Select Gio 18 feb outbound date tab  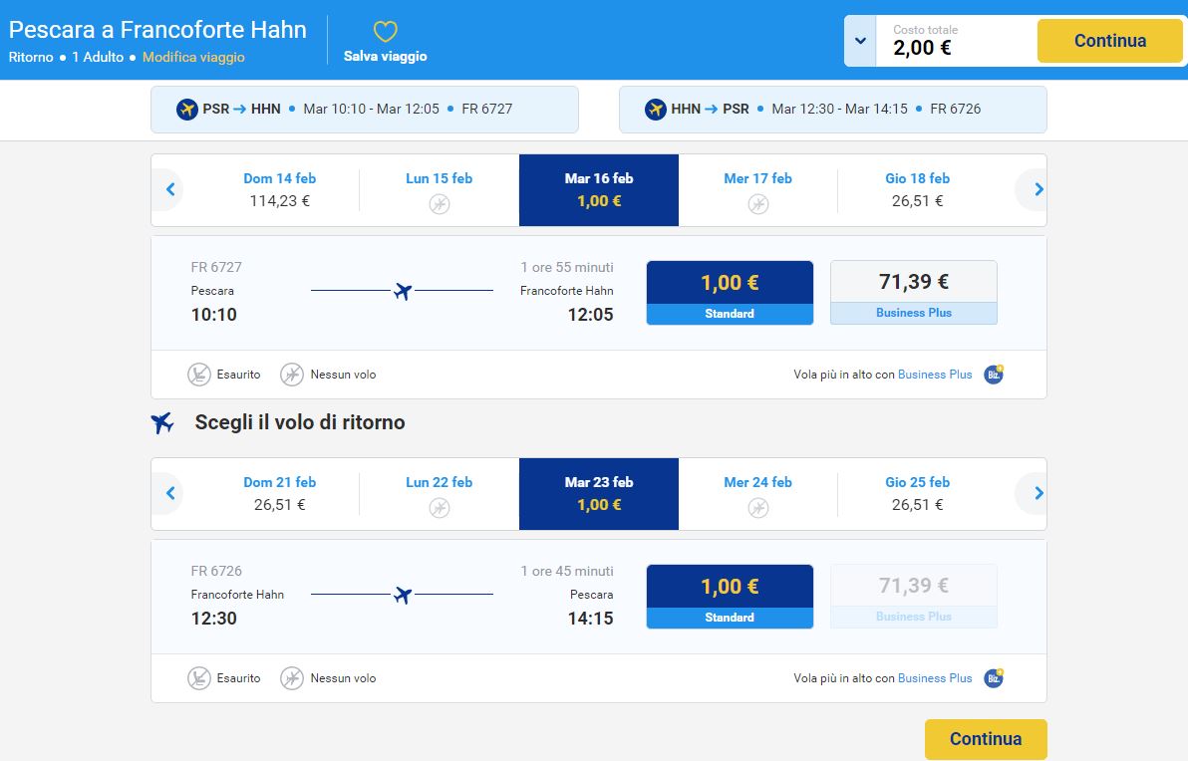[x=917, y=189]
